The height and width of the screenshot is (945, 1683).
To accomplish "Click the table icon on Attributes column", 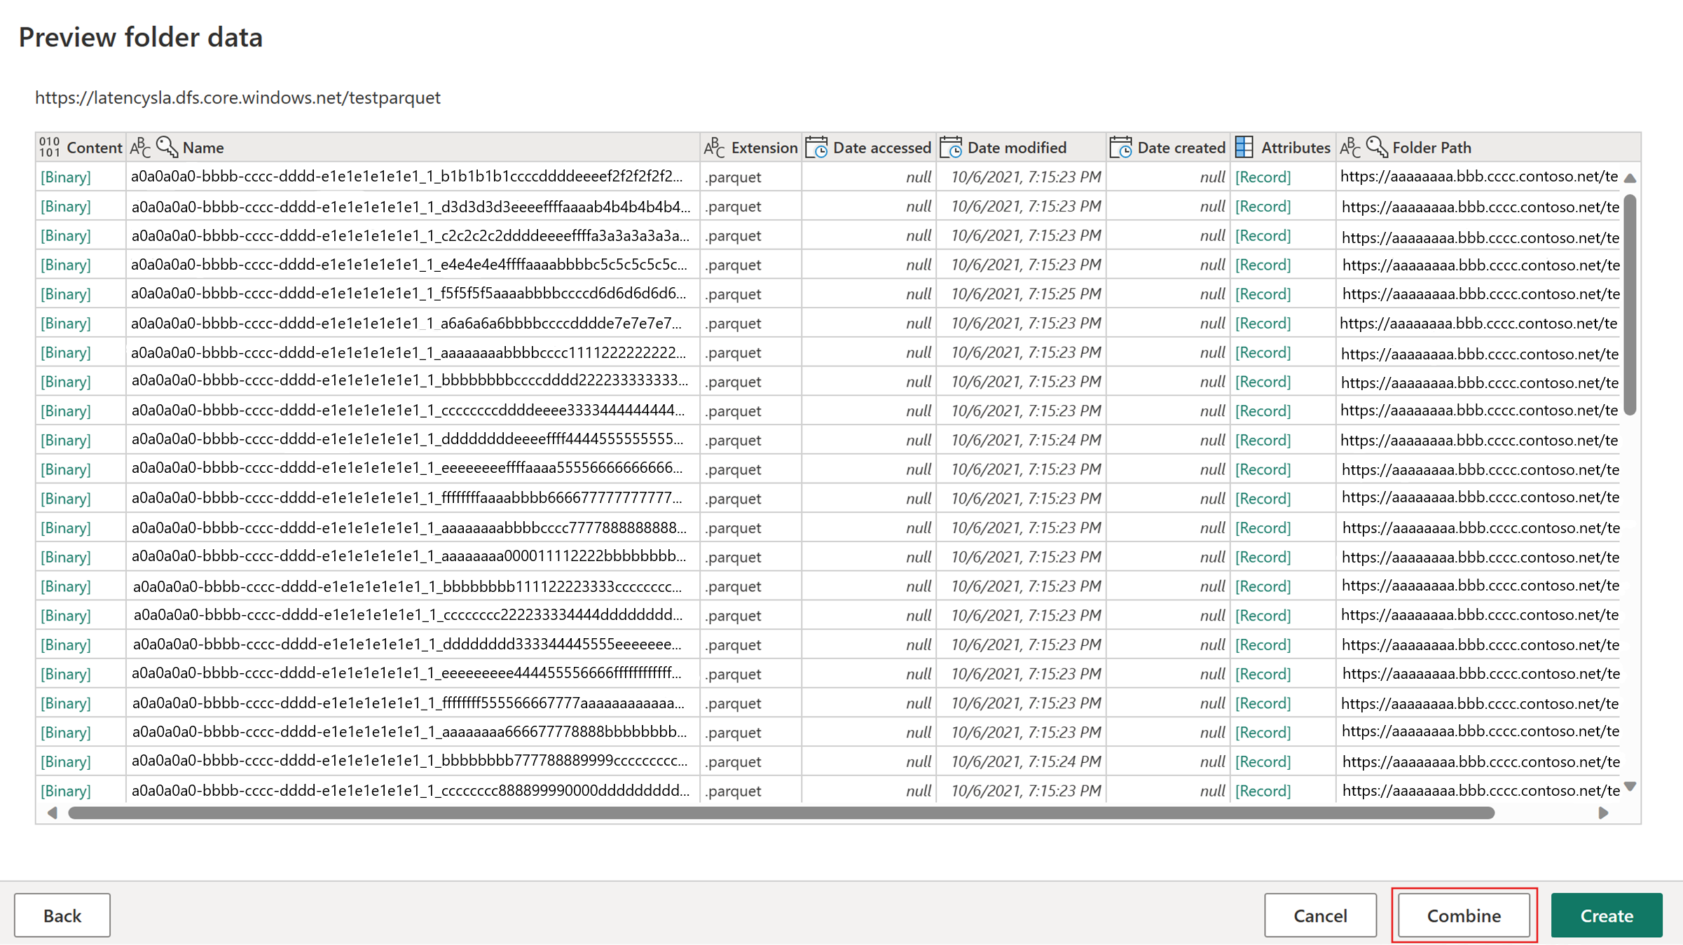I will [x=1244, y=147].
